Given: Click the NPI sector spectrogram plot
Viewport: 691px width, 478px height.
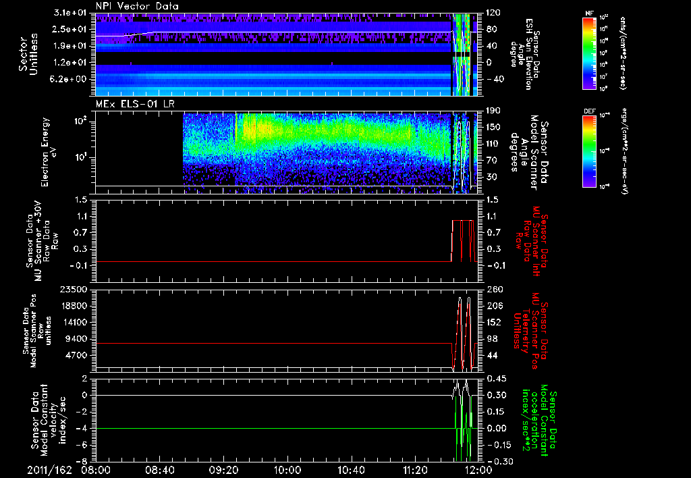Looking at the screenshot, I should (287, 54).
